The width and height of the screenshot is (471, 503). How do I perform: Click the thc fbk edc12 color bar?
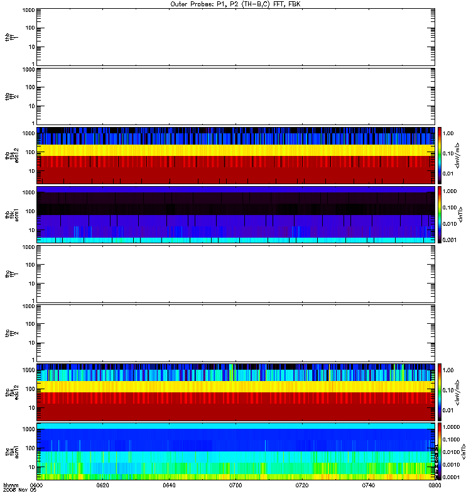click(x=440, y=392)
